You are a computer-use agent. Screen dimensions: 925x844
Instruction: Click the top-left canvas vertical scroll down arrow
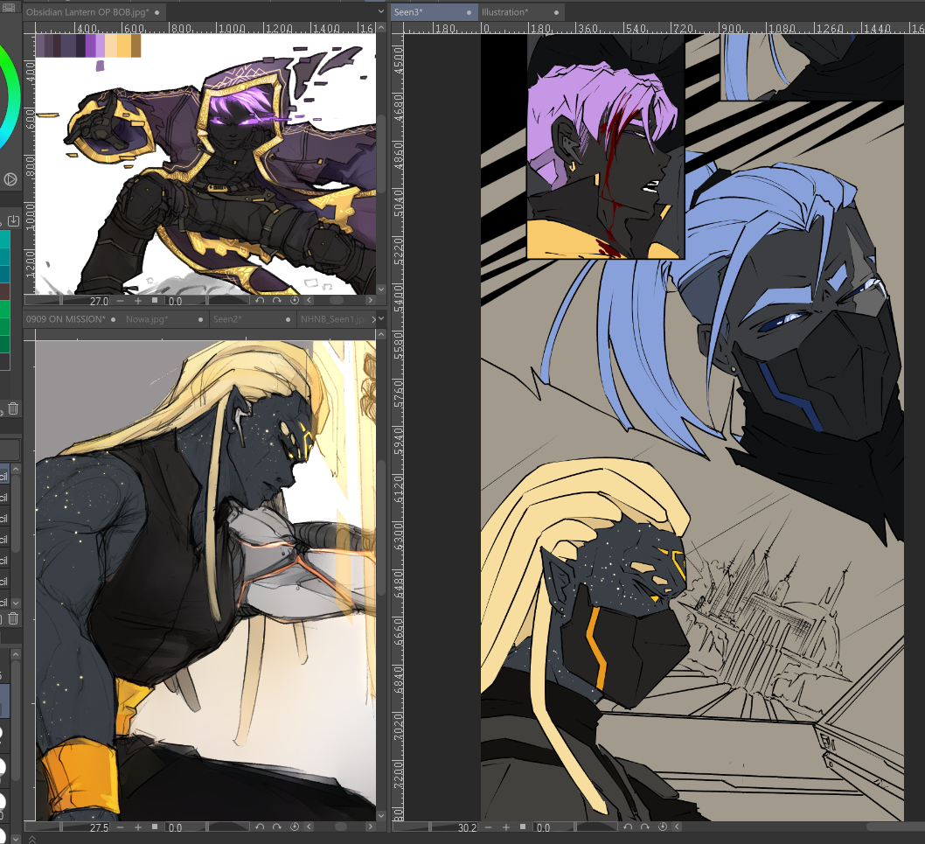(381, 289)
